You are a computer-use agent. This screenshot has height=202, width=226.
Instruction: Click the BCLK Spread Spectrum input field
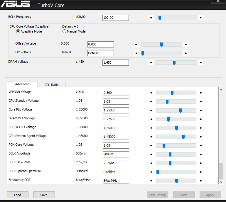[116, 172]
